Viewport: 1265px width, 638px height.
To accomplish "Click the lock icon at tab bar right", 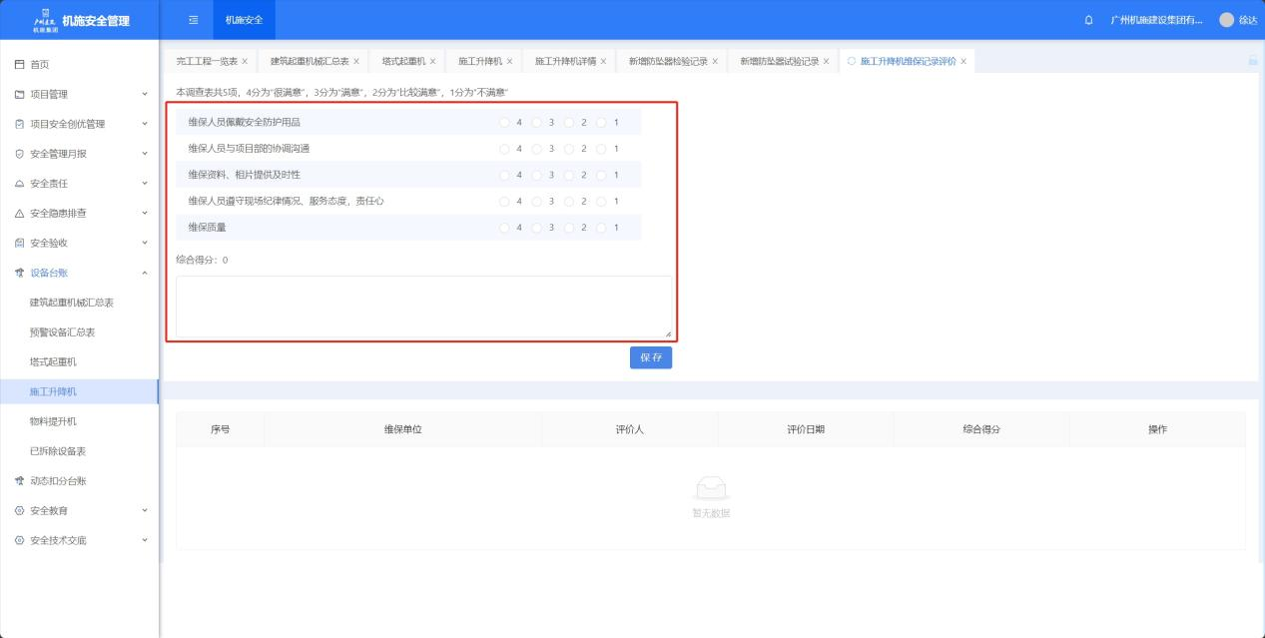I will 1253,62.
